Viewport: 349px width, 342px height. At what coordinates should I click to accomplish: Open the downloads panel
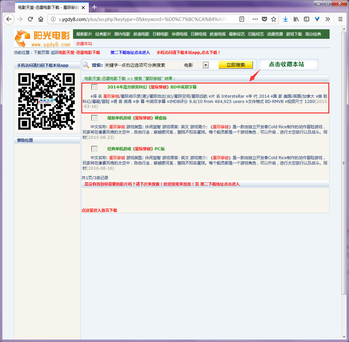pos(285,19)
